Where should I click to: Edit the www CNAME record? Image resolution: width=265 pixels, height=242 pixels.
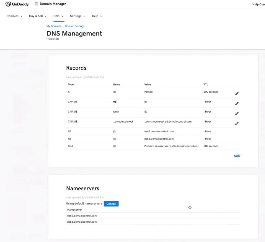click(x=237, y=113)
